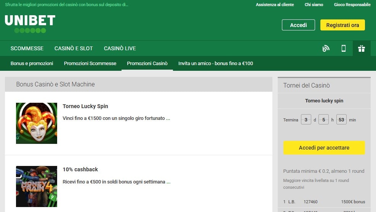
Task: Open the mobile app phone icon
Action: (343, 48)
